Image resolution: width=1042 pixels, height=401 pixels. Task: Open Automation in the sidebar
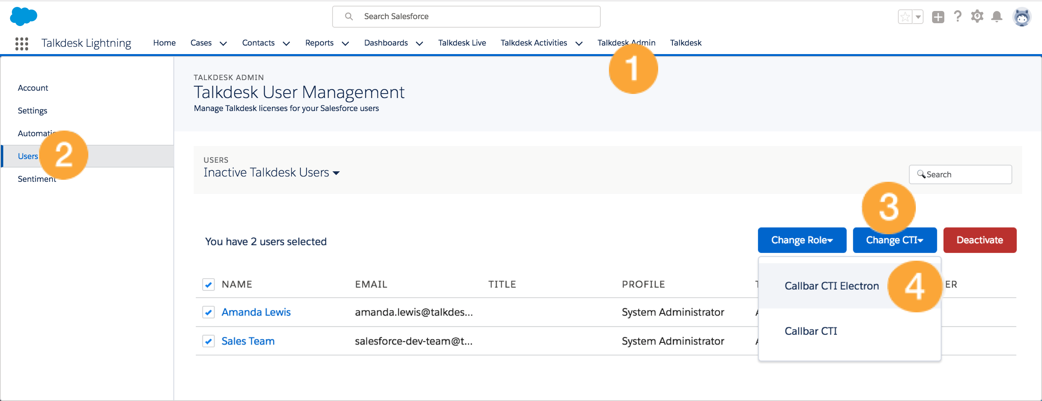click(37, 133)
